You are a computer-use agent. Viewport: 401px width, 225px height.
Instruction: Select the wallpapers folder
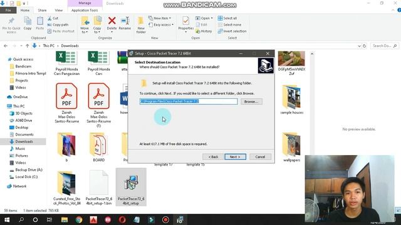[291, 147]
